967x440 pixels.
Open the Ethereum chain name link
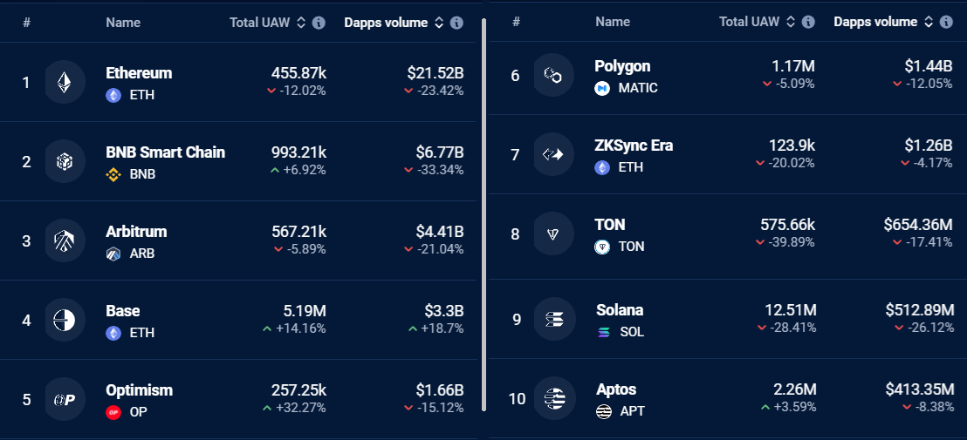pos(139,73)
